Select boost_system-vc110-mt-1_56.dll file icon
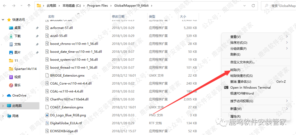 pyautogui.click(x=47, y=59)
